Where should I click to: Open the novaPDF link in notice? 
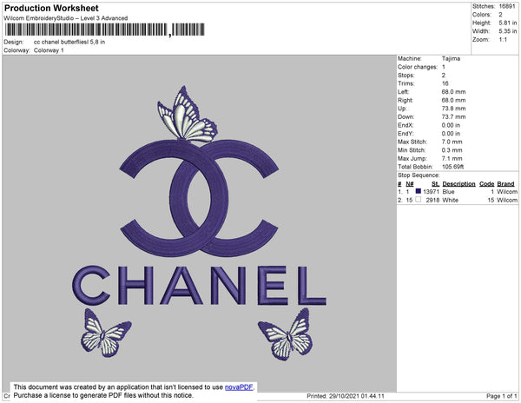[x=239, y=387]
